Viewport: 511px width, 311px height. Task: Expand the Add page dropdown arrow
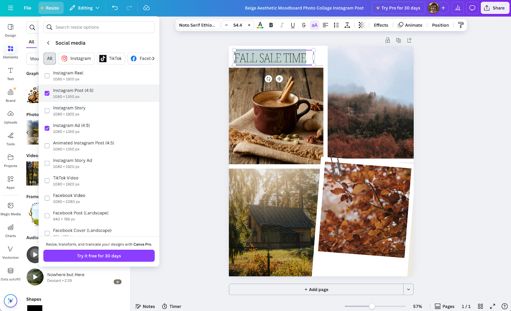coord(408,289)
